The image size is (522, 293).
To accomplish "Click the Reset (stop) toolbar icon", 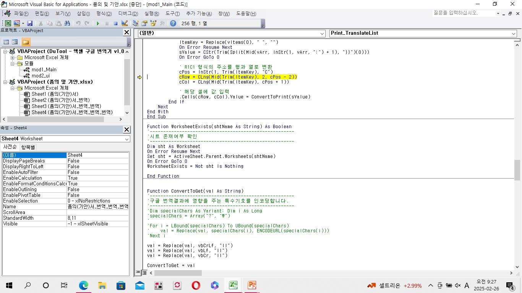I will pos(115,23).
